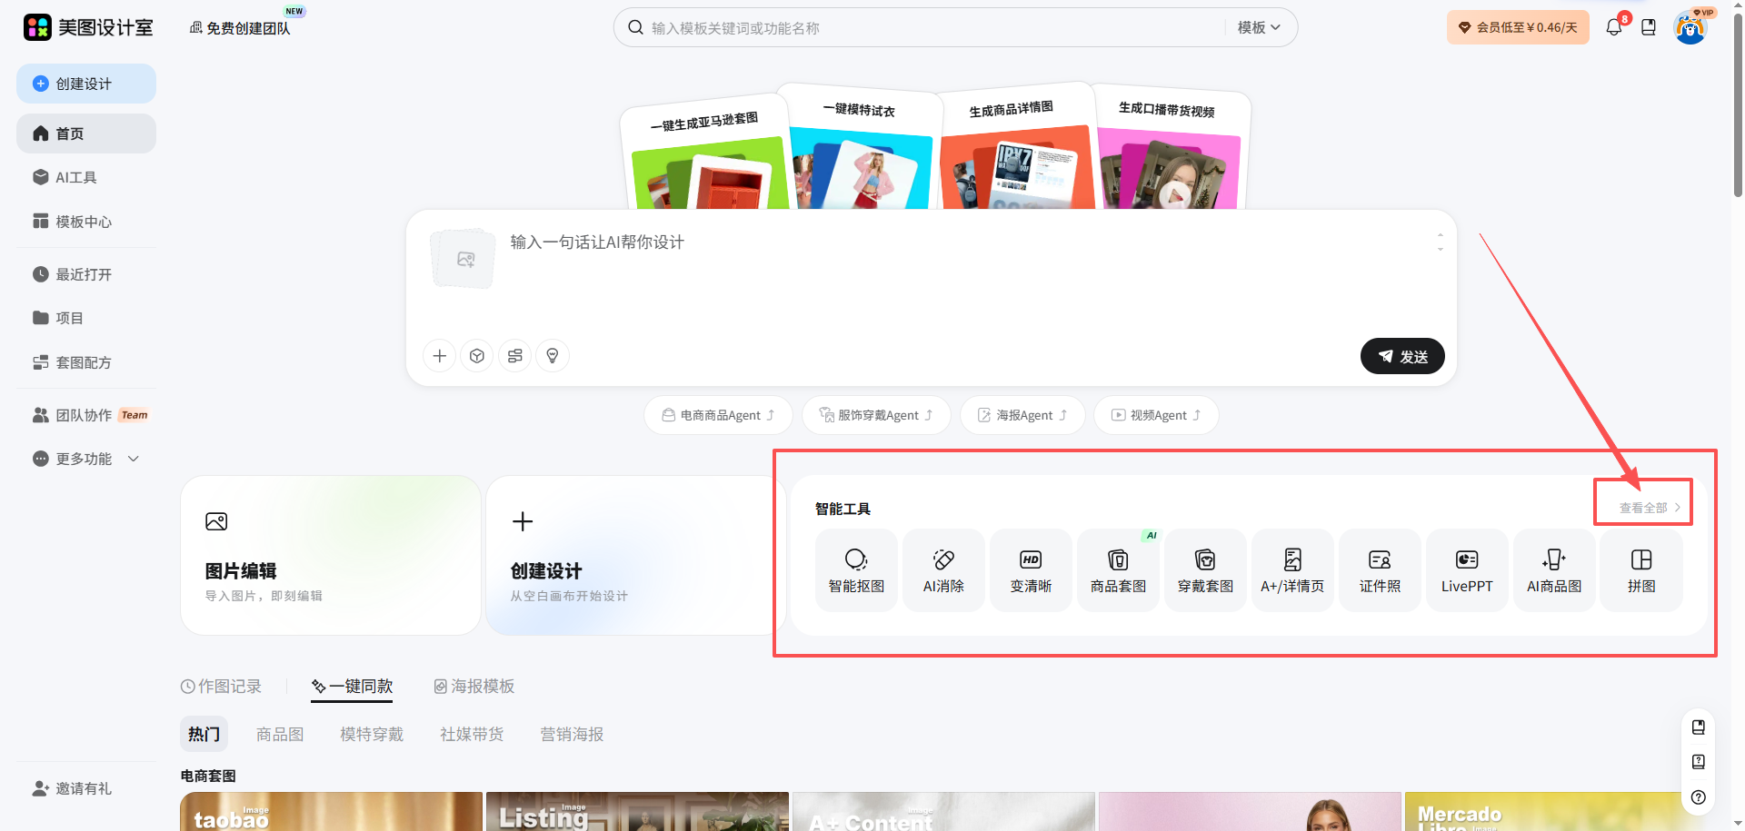1745x831 pixels.
Task: Click the lightbulb inspiration icon in prompt box
Action: pos(553,356)
